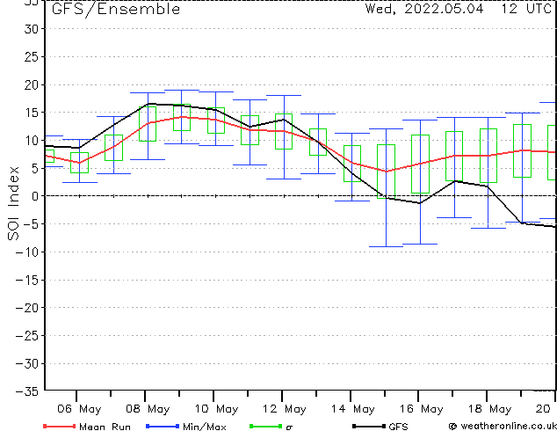Click the red Mean Run legend line
Image resolution: width=557 pixels, height=431 pixels.
click(x=59, y=426)
